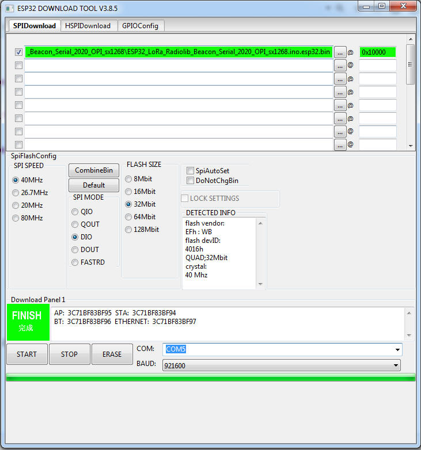Open the BAUD rate dropdown

[x=282, y=365]
